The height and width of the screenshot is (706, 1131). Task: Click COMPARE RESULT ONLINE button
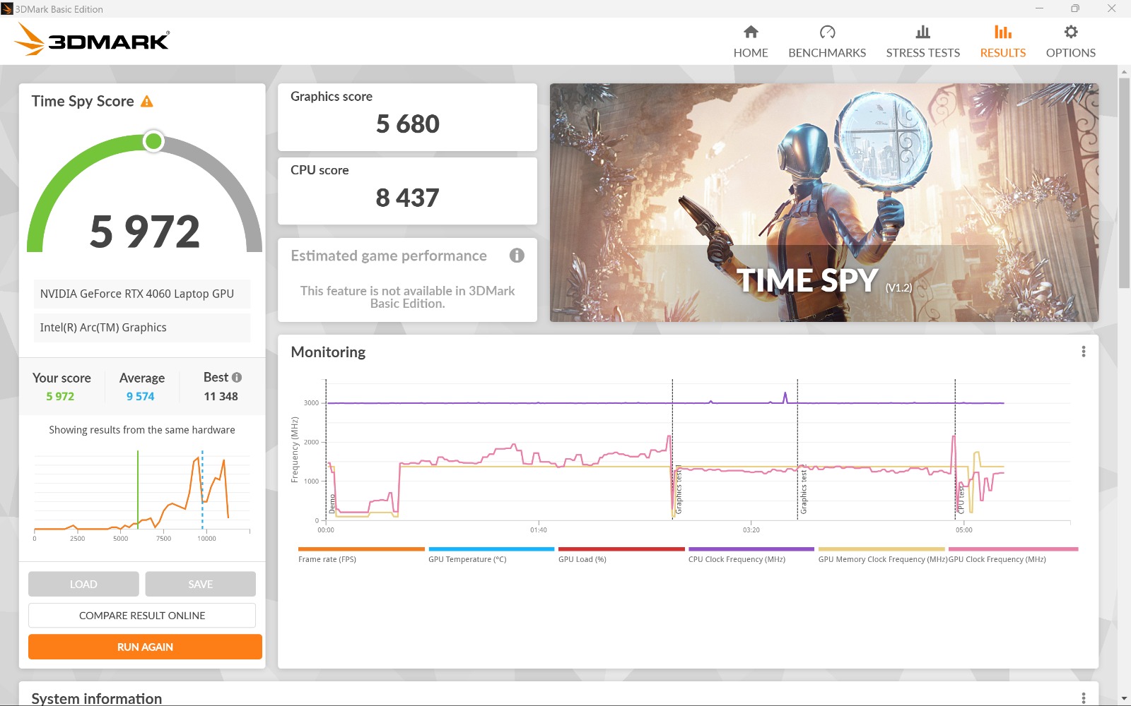click(x=142, y=616)
